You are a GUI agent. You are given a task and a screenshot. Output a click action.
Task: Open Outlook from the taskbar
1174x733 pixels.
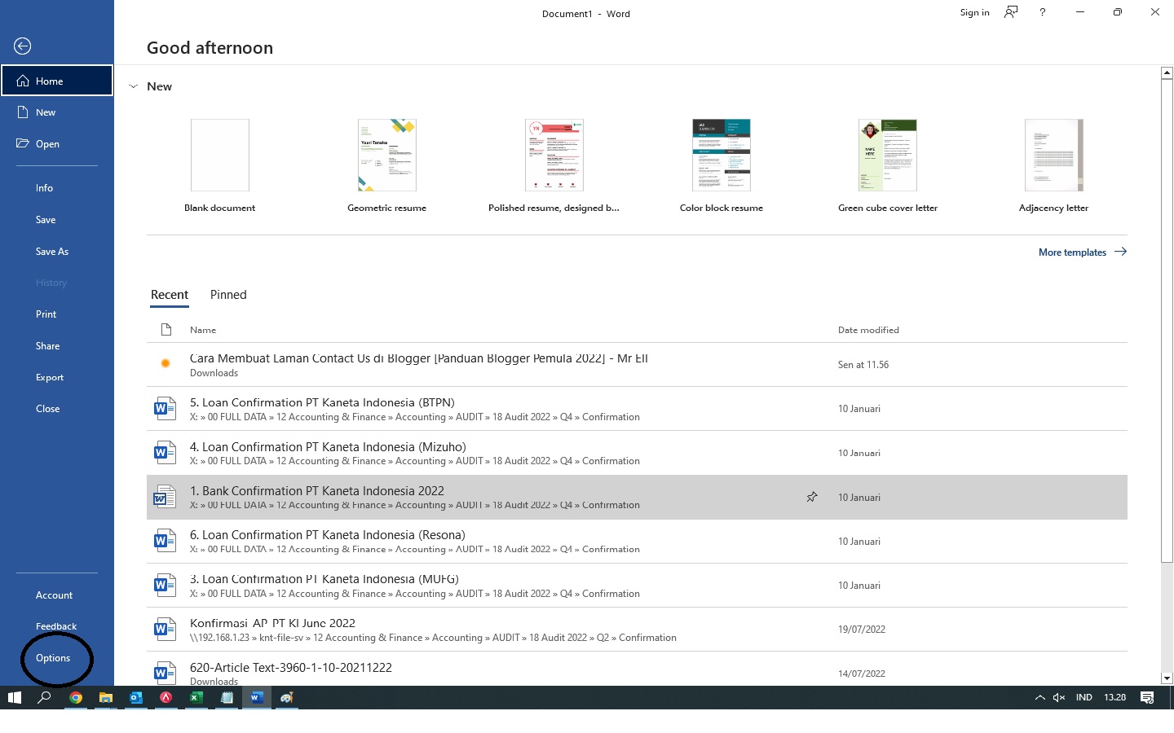[x=136, y=697]
